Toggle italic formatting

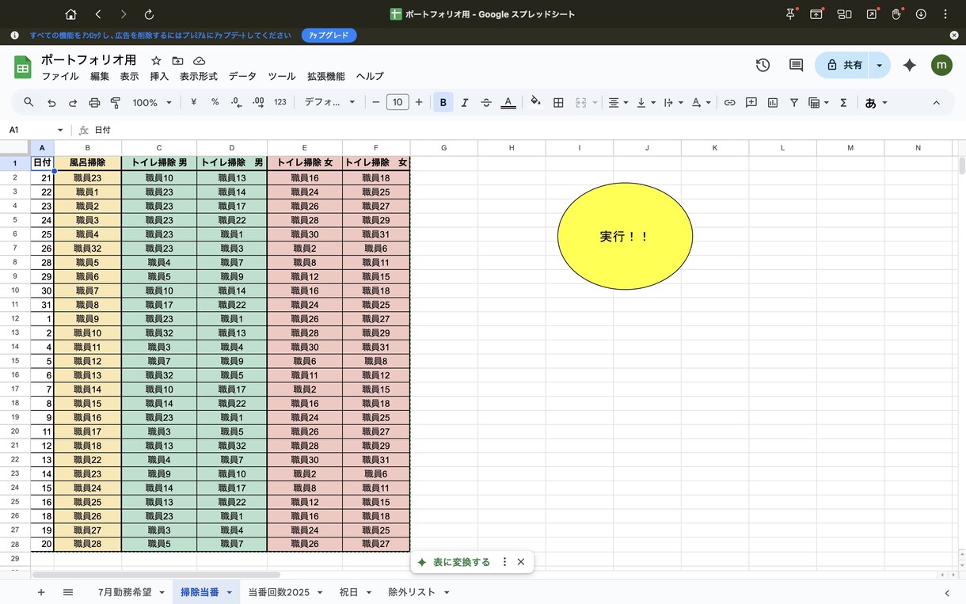(x=465, y=102)
